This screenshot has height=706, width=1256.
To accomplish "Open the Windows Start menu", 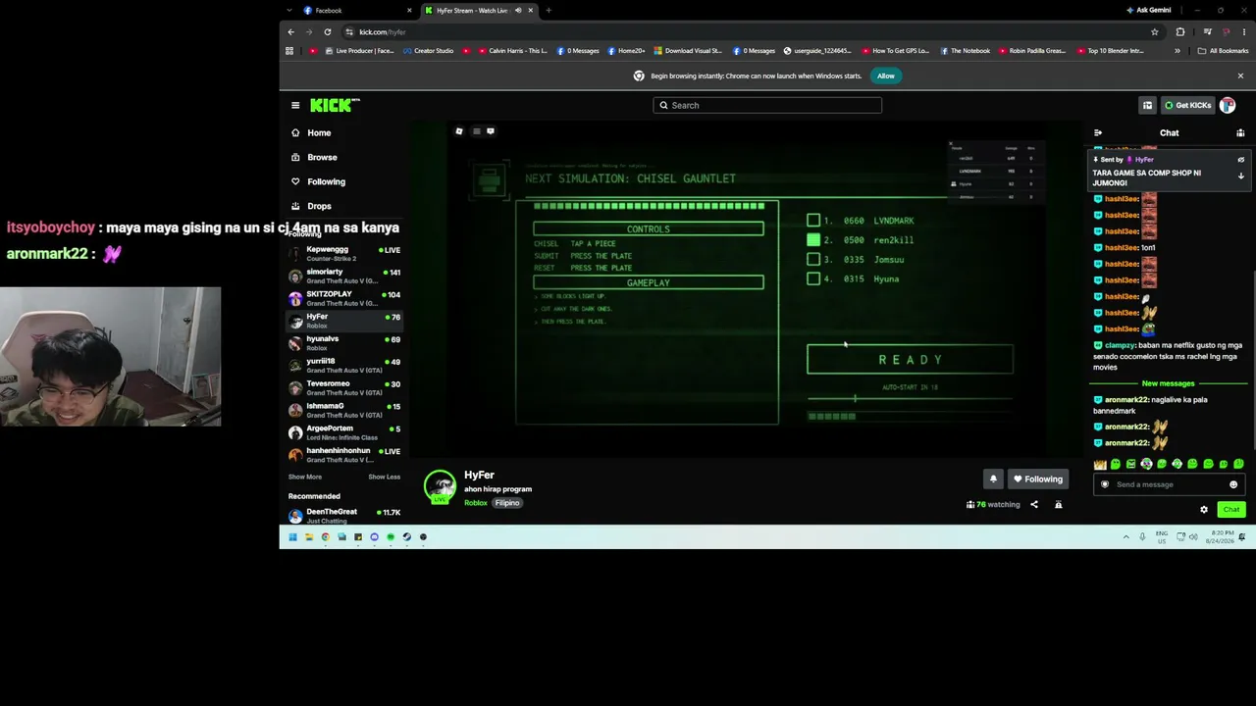I will click(x=292, y=536).
